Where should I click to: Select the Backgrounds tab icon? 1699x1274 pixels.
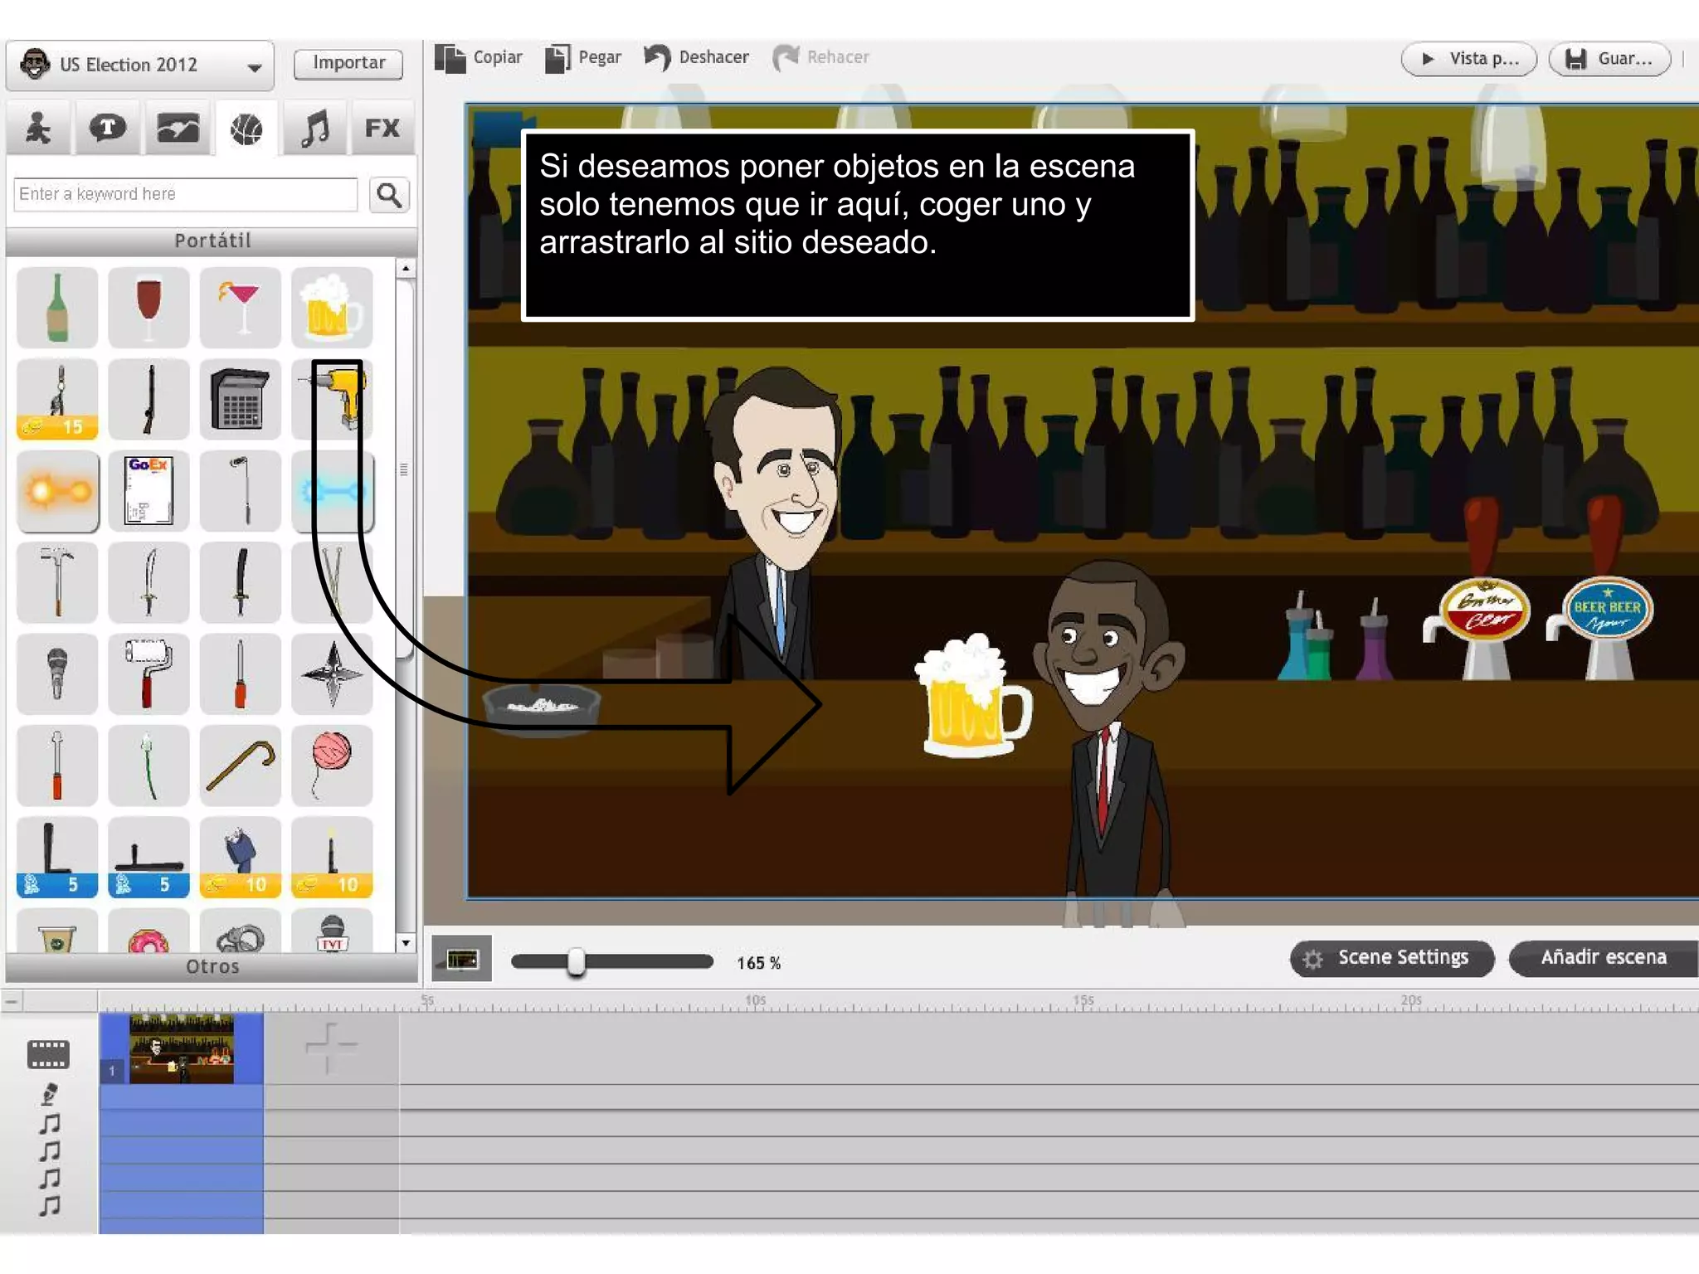(x=178, y=129)
